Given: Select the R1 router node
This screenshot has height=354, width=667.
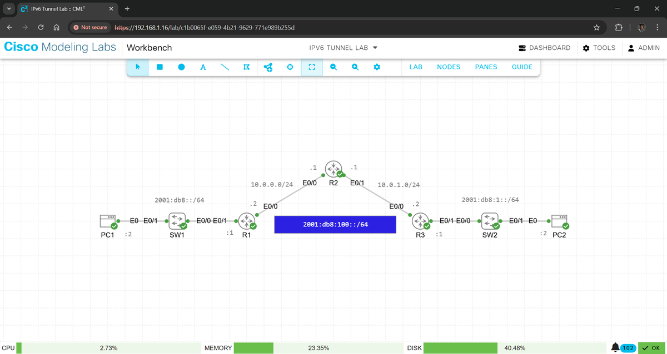Looking at the screenshot, I should pos(247,221).
